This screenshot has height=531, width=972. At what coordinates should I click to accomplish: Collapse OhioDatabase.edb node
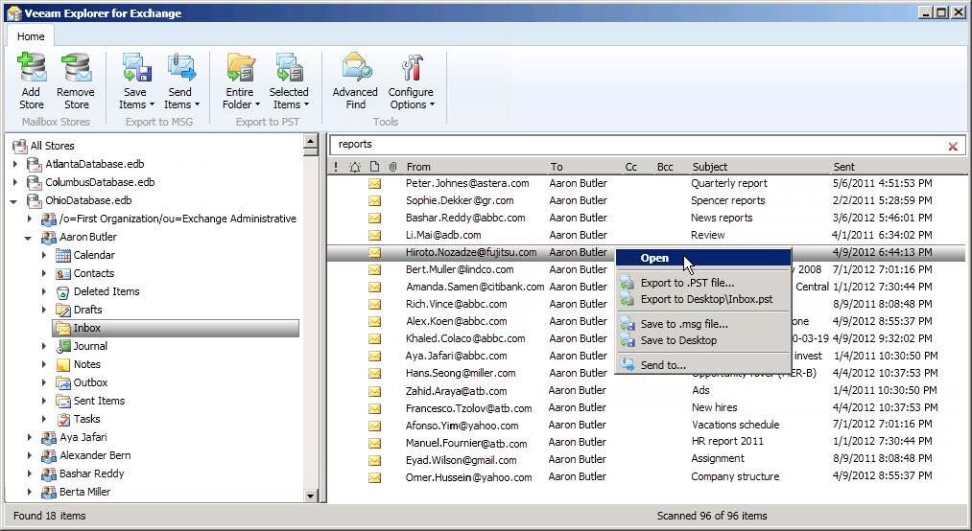pos(14,201)
